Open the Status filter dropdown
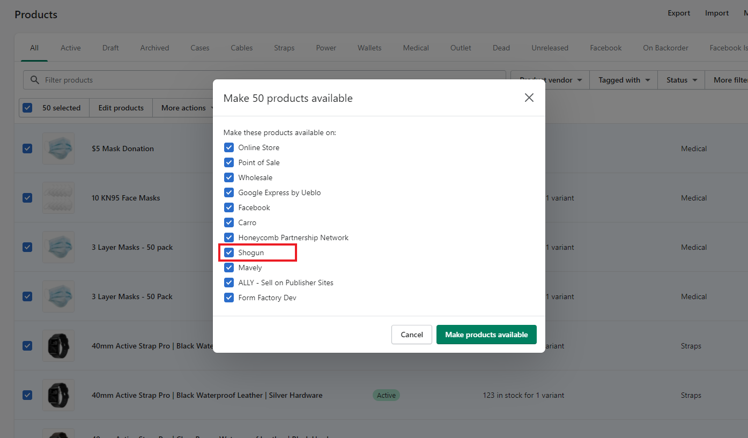Screen dimensions: 748x438 pyautogui.click(x=682, y=80)
